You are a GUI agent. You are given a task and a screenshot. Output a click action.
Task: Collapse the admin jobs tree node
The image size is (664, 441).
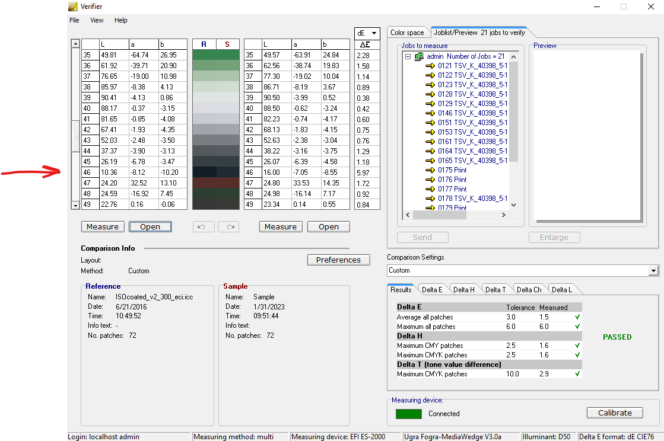[408, 56]
